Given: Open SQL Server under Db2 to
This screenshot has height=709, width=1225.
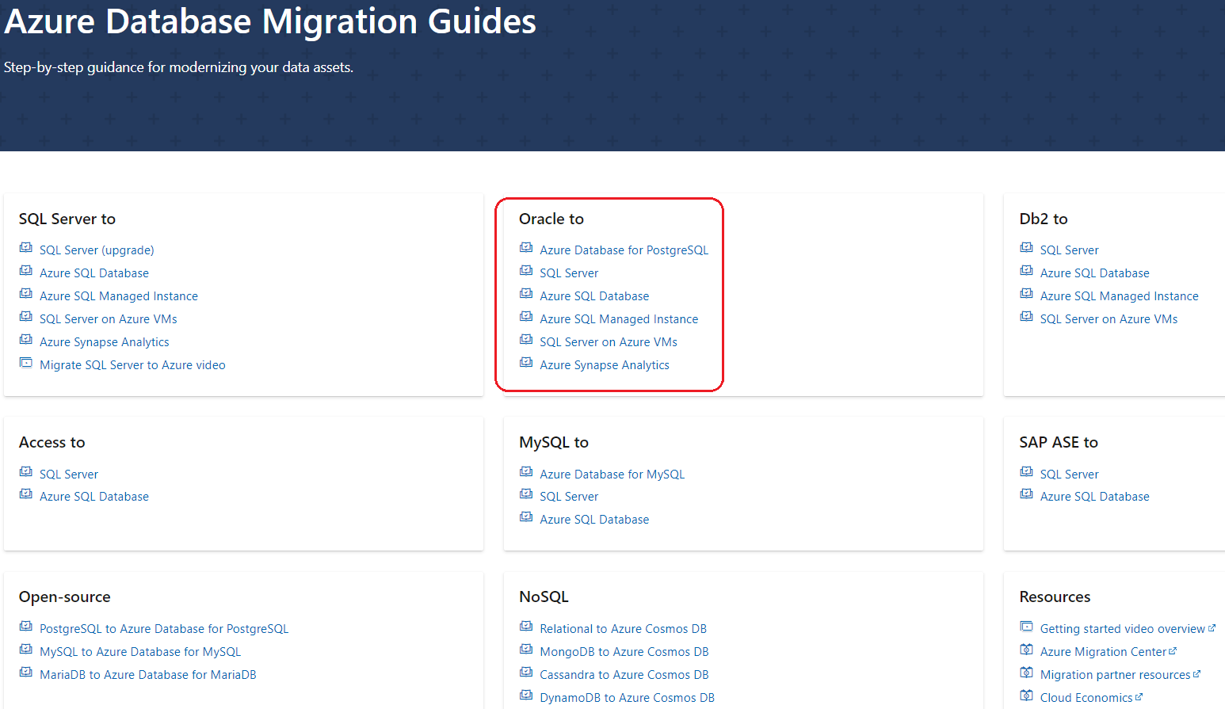Looking at the screenshot, I should (1070, 250).
